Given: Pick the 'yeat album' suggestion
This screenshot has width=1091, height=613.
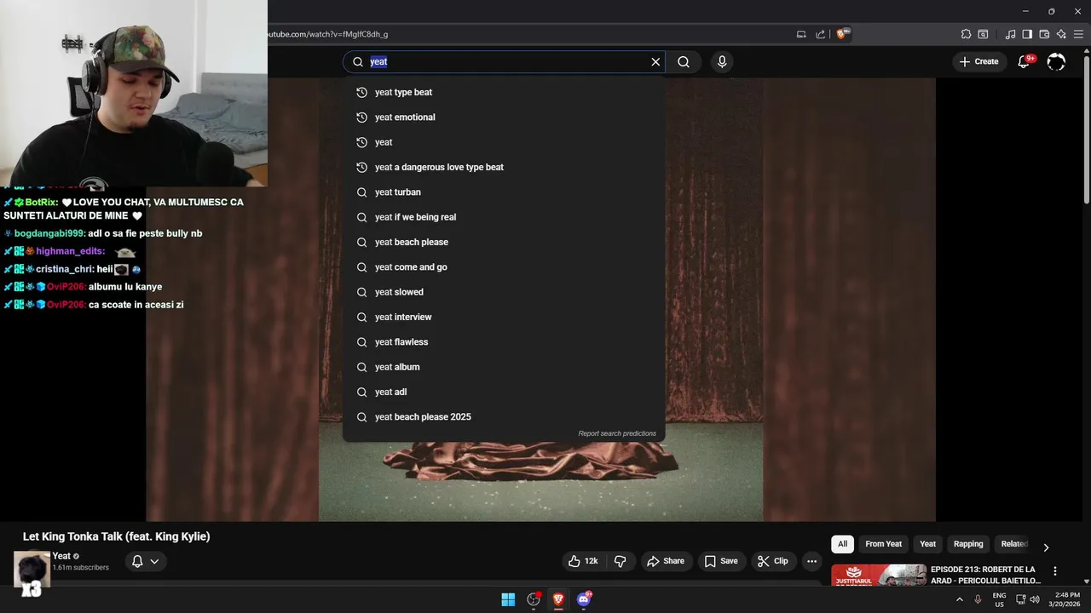Looking at the screenshot, I should pos(504,367).
